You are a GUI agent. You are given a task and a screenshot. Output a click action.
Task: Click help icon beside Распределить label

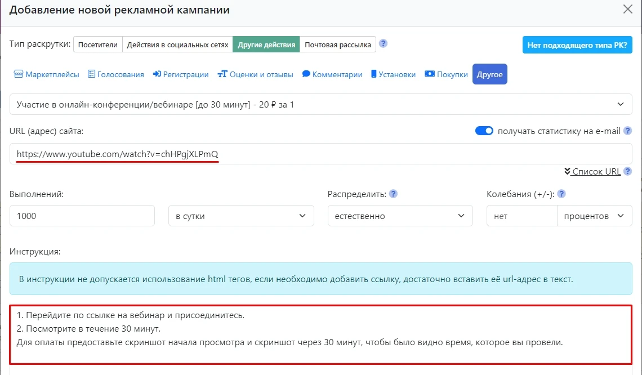394,194
